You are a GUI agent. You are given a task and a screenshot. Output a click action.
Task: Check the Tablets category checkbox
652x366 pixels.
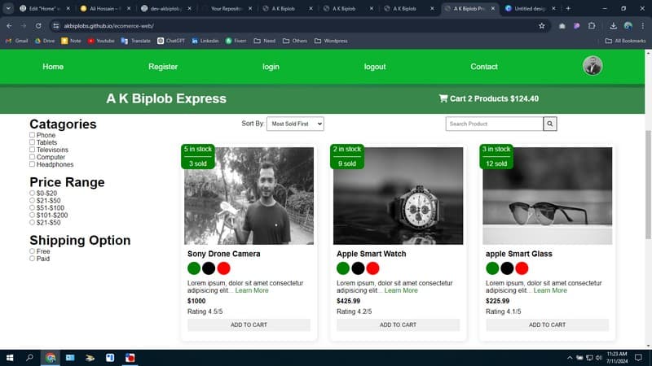tap(32, 142)
